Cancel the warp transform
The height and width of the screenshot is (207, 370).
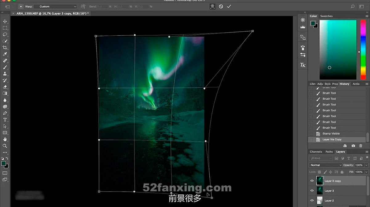[x=221, y=6]
